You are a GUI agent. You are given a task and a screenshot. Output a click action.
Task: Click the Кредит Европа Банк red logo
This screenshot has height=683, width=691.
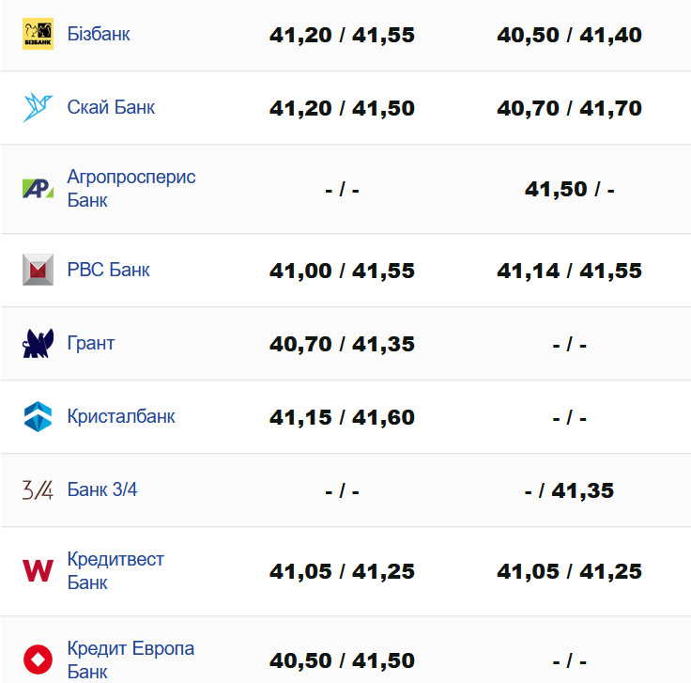click(x=38, y=660)
